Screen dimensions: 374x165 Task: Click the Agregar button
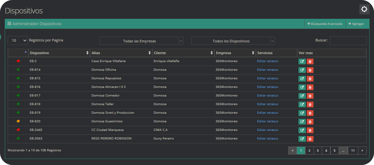tap(356, 24)
